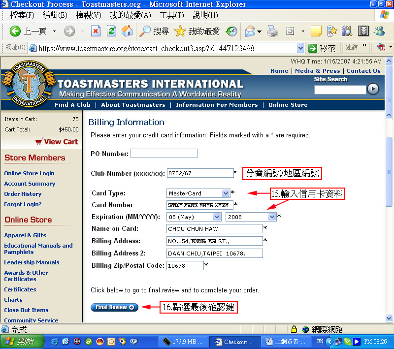Open the Order History link
The image size is (394, 349).
click(x=23, y=194)
